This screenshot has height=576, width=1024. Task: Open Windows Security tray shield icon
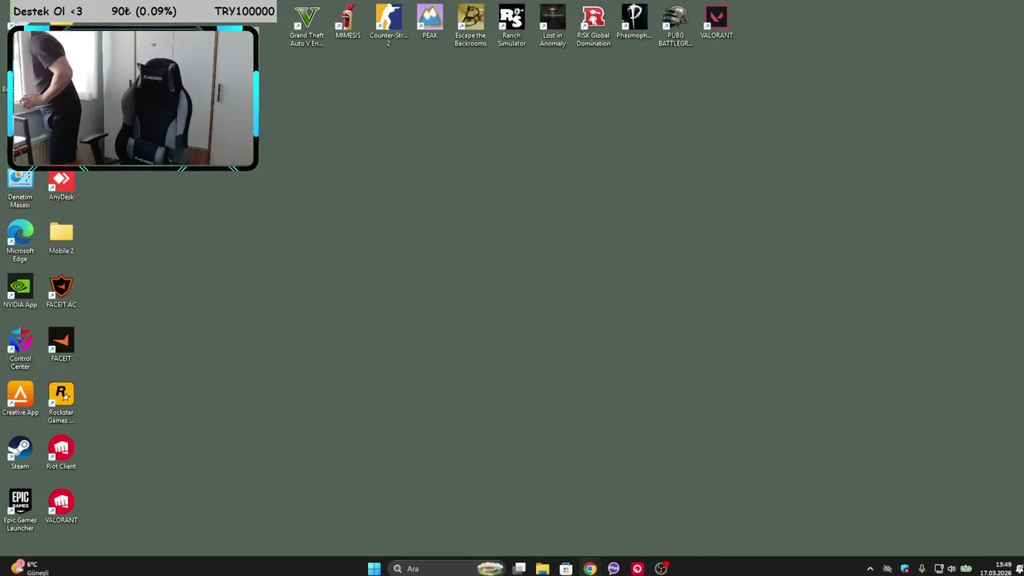click(905, 569)
